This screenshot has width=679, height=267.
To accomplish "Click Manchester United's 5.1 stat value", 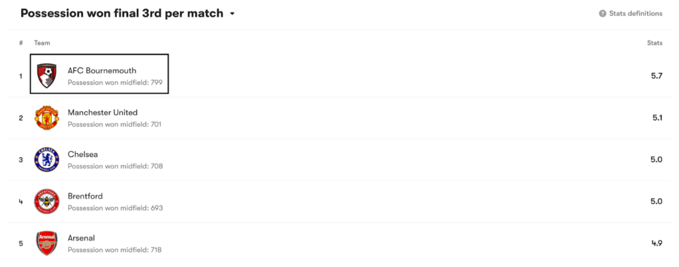I will coord(656,118).
